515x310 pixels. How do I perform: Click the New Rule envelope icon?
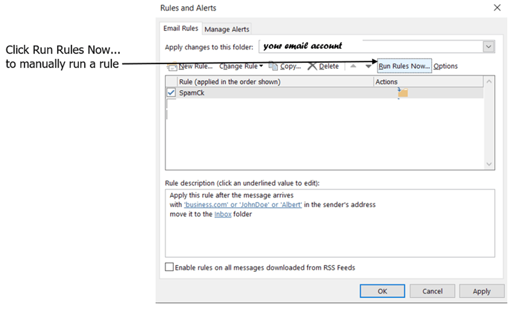tap(172, 67)
